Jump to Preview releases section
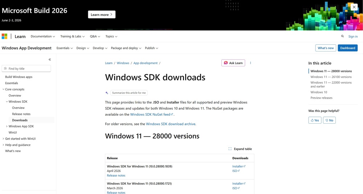363x194 pixels. [321, 98]
